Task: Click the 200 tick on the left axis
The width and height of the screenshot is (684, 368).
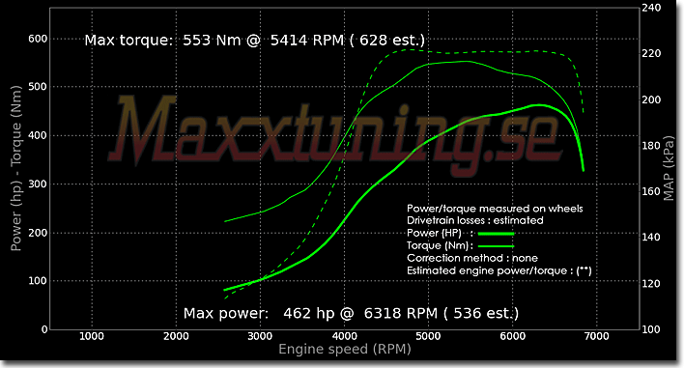Action: [x=38, y=233]
